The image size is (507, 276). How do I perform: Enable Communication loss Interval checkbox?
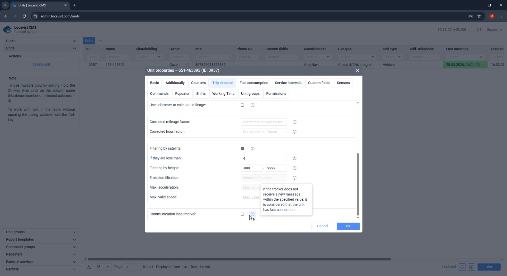click(242, 214)
